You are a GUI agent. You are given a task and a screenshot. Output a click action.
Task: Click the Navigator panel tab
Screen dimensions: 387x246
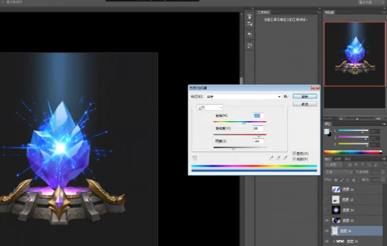pos(329,12)
